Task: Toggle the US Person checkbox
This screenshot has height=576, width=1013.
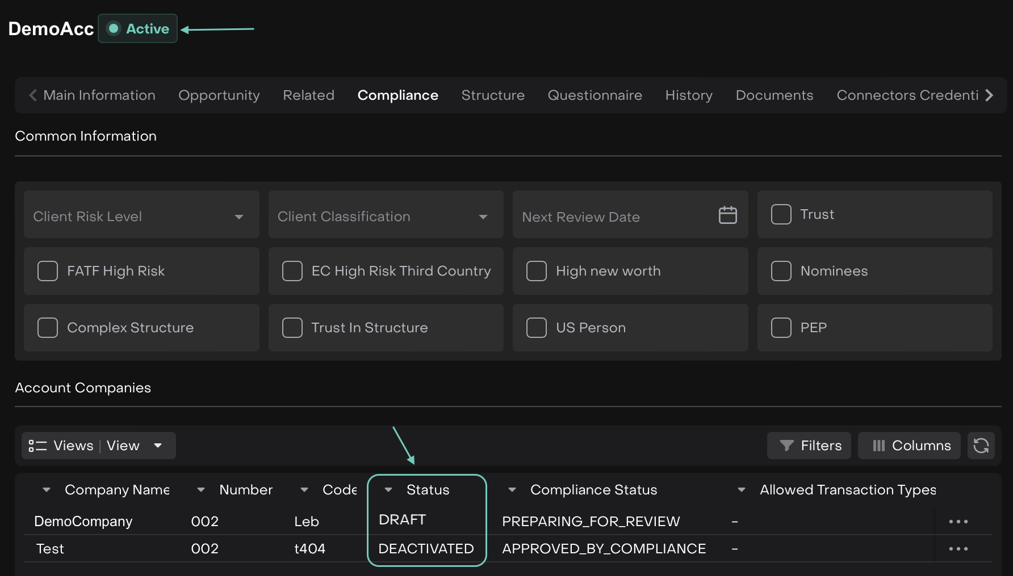Action: click(x=537, y=328)
